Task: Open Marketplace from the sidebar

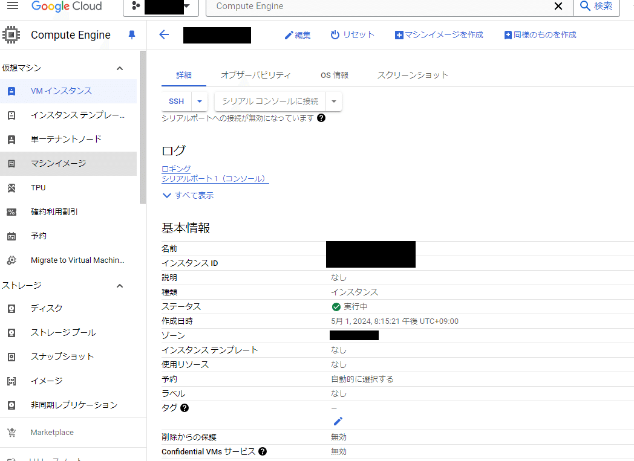Action: pyautogui.click(x=51, y=432)
